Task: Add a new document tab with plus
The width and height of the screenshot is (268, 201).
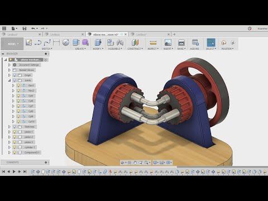Action: point(174,34)
